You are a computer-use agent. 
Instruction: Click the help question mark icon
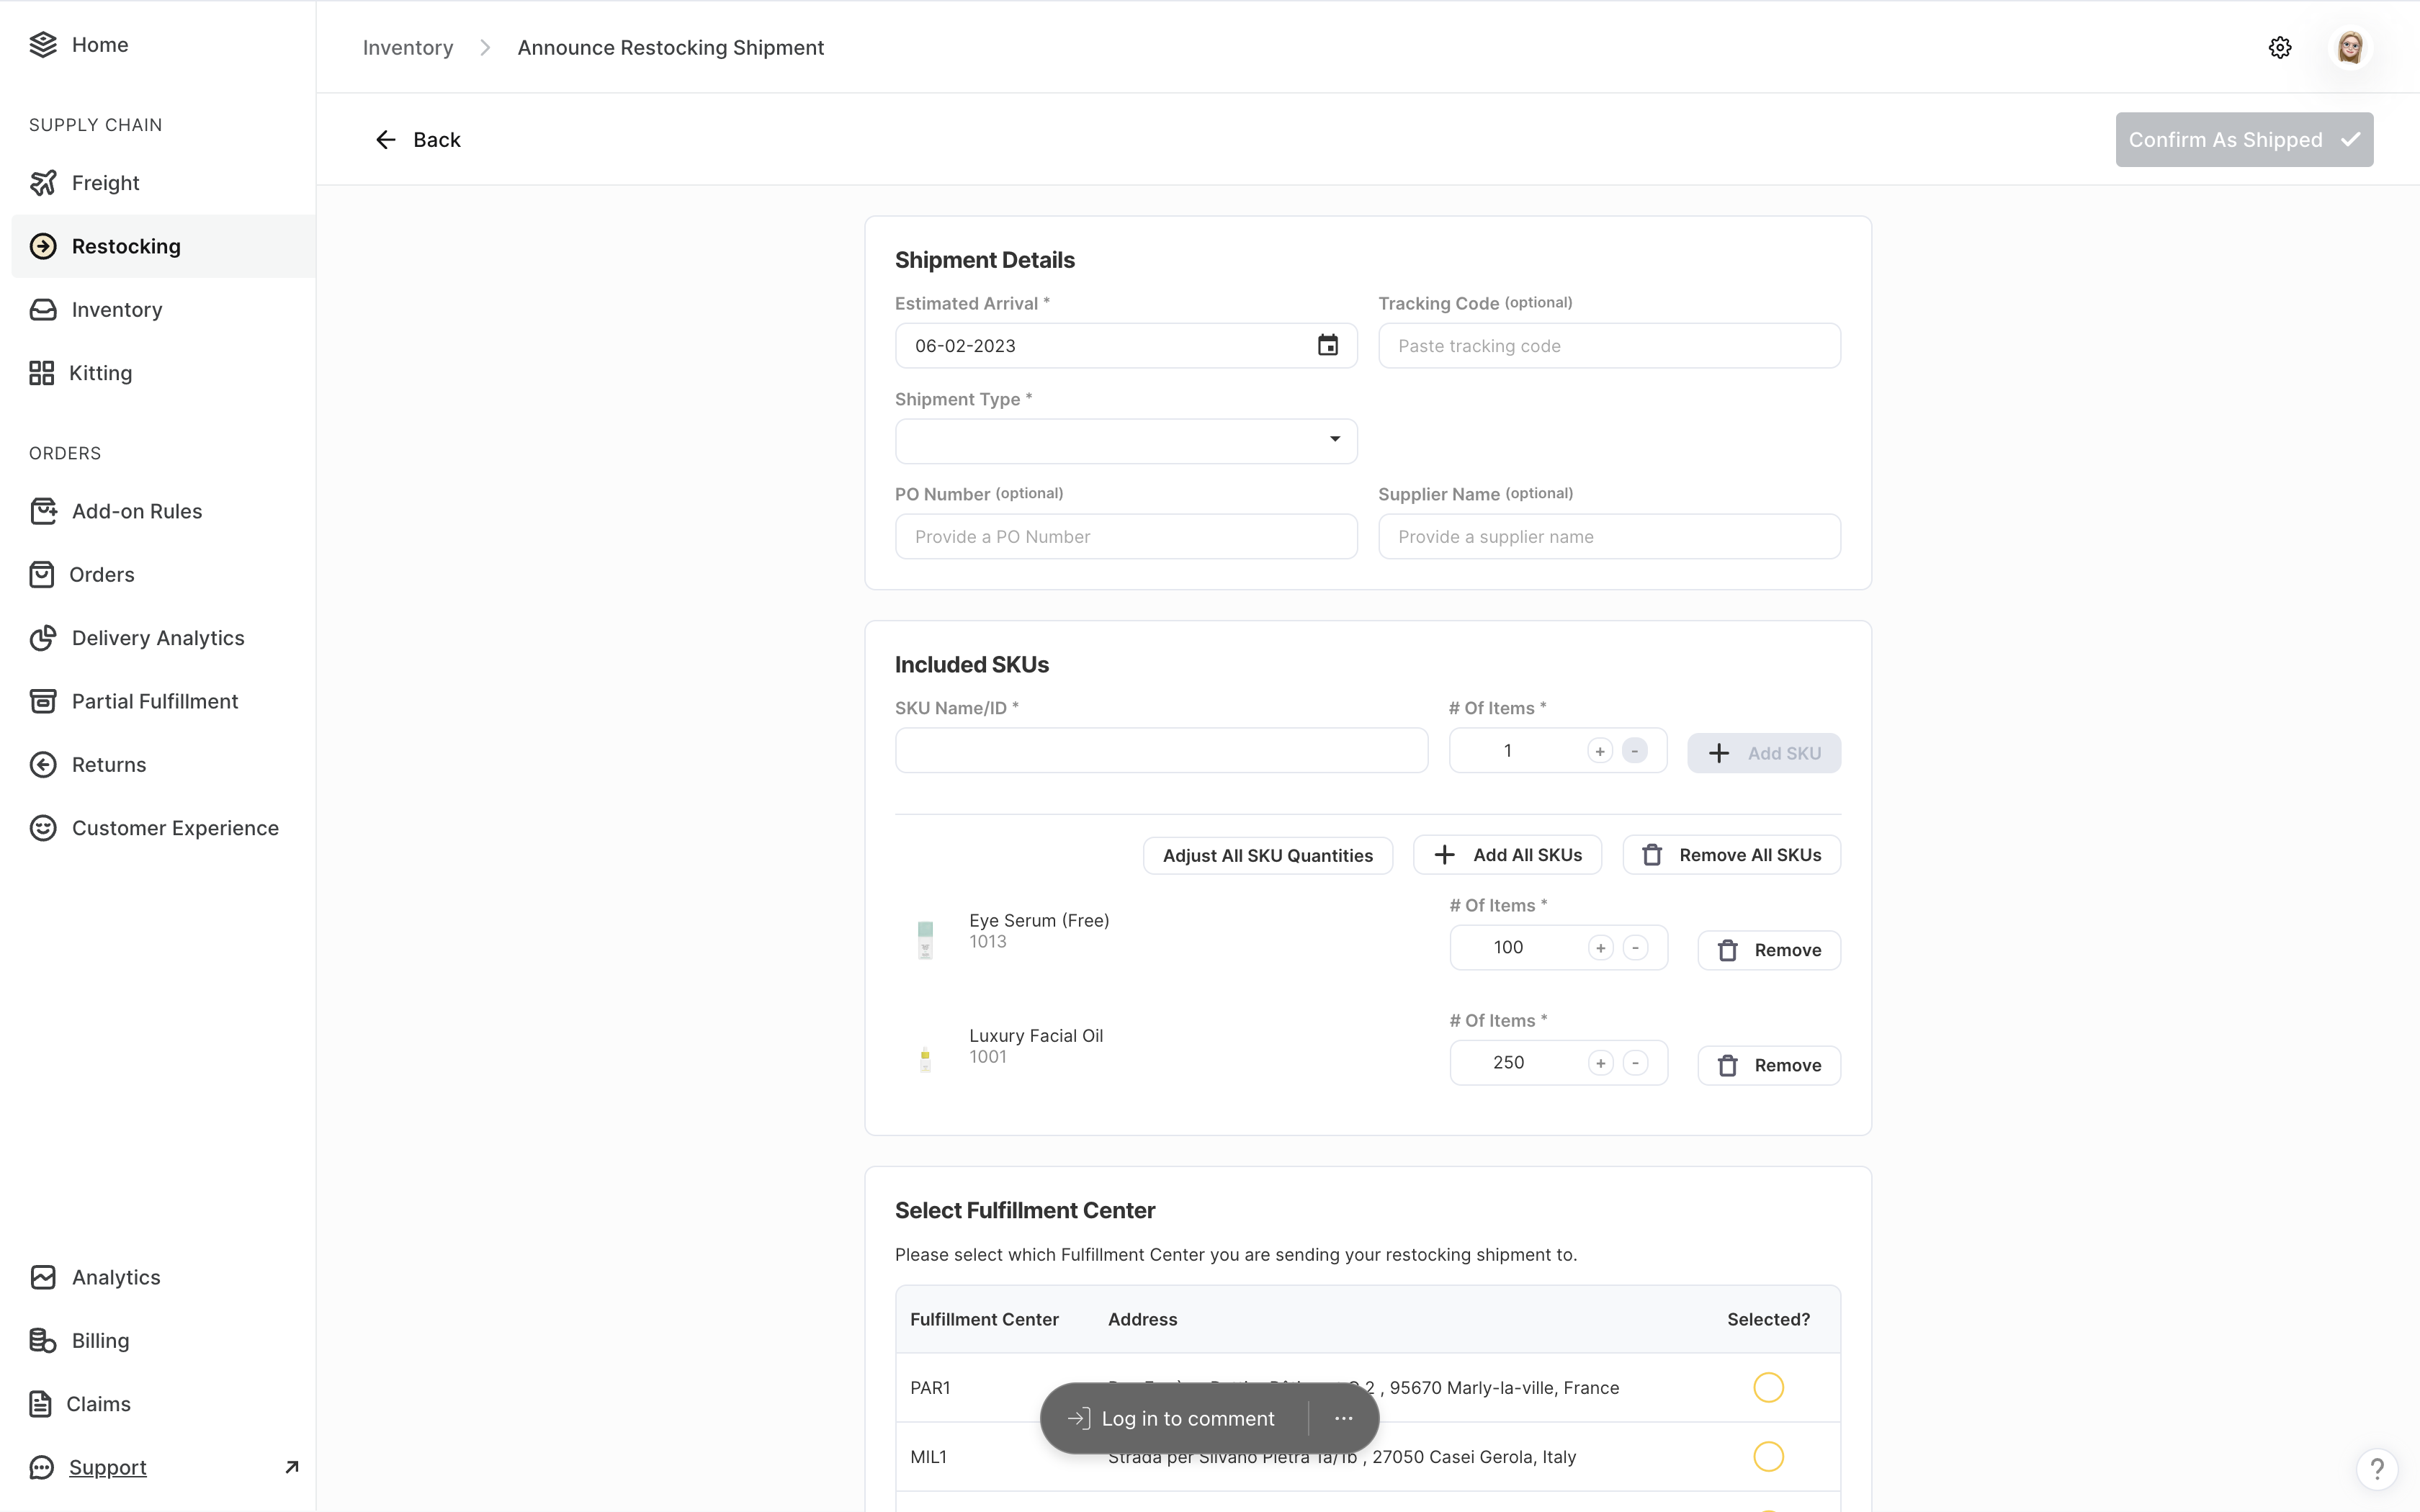point(2376,1468)
